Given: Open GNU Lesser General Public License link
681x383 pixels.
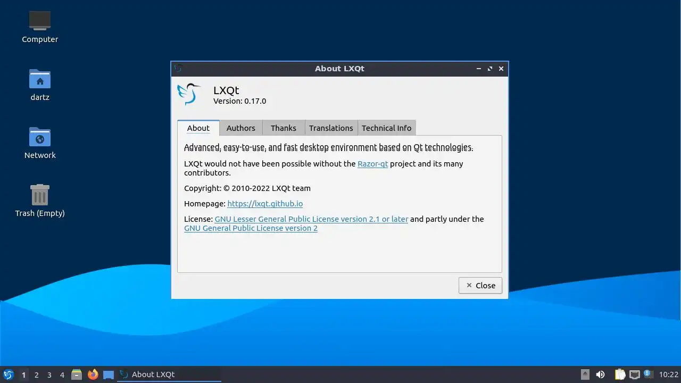Looking at the screenshot, I should (x=311, y=219).
